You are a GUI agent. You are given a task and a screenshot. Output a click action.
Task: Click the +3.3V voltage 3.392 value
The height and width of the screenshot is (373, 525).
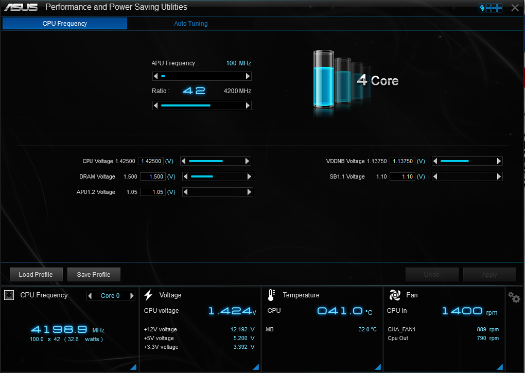[x=244, y=347]
